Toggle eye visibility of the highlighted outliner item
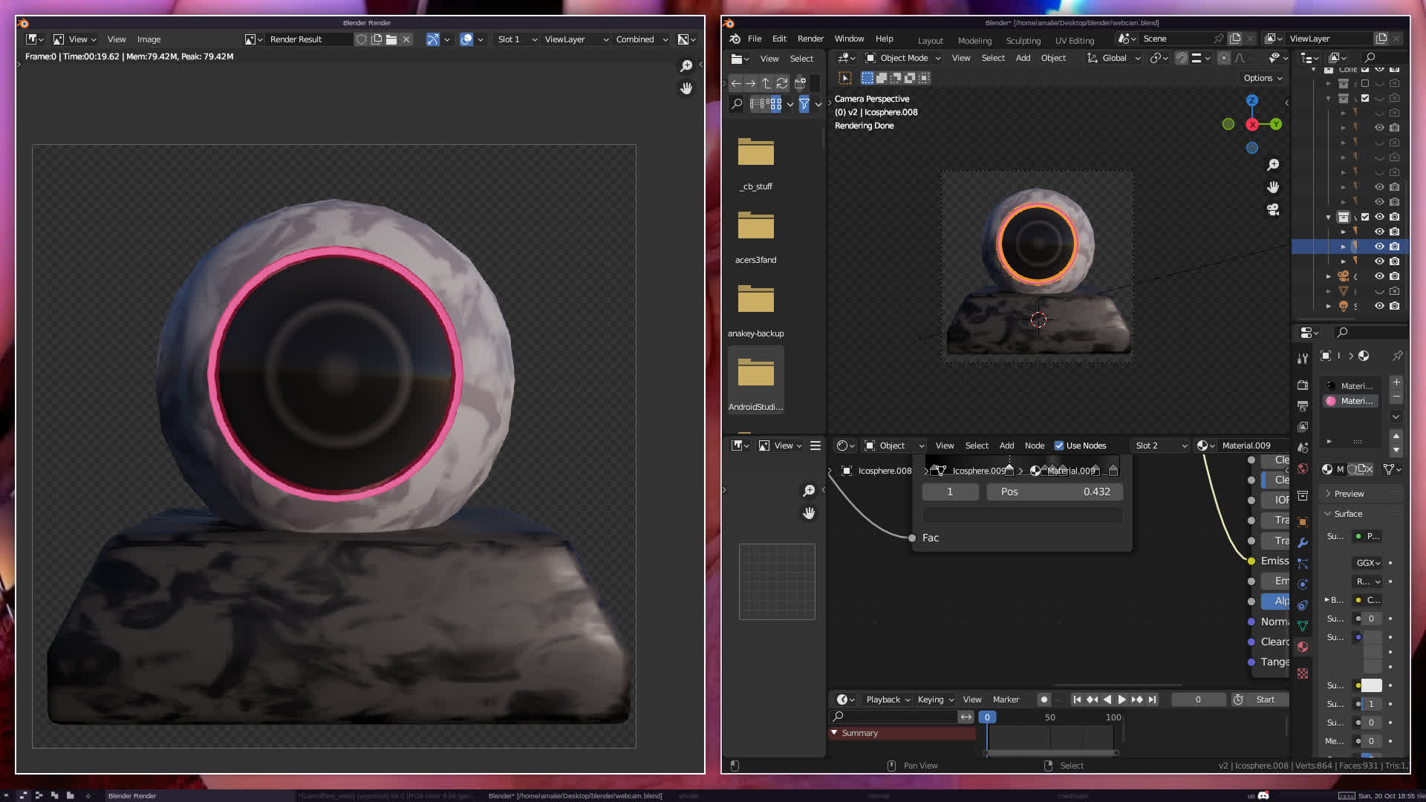1426x802 pixels. pos(1379,247)
